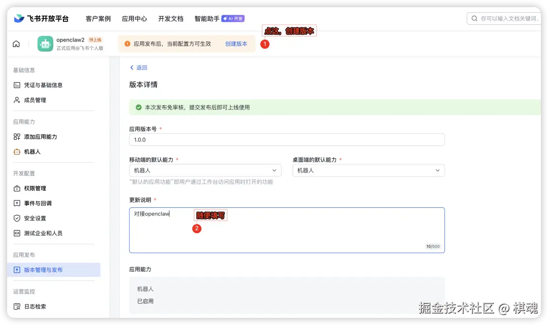The height and width of the screenshot is (325, 548).
Task: Click 应用版本号 input field
Action: point(287,139)
